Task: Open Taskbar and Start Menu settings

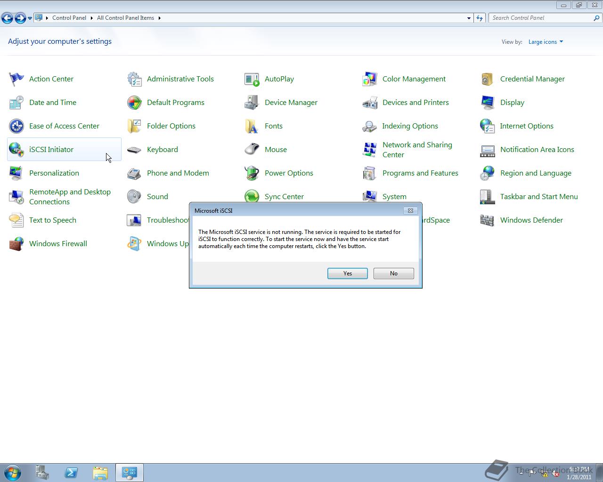Action: coord(538,196)
